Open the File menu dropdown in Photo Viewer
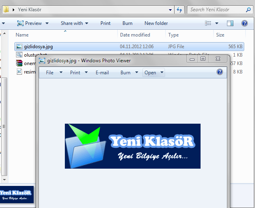The width and height of the screenshot is (255, 208). click(54, 73)
